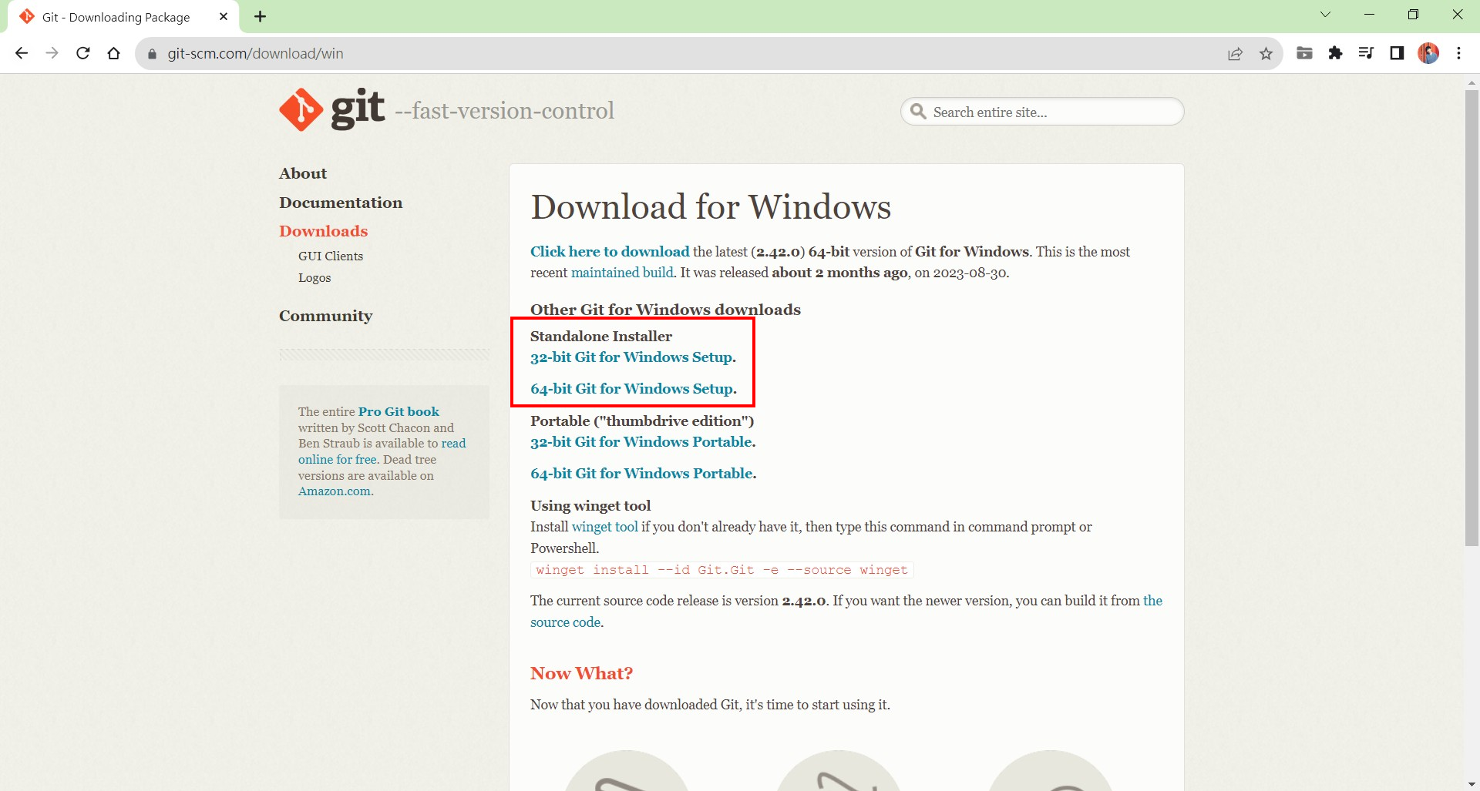The image size is (1480, 791).
Task: Click the Click here to download link
Action: click(610, 252)
